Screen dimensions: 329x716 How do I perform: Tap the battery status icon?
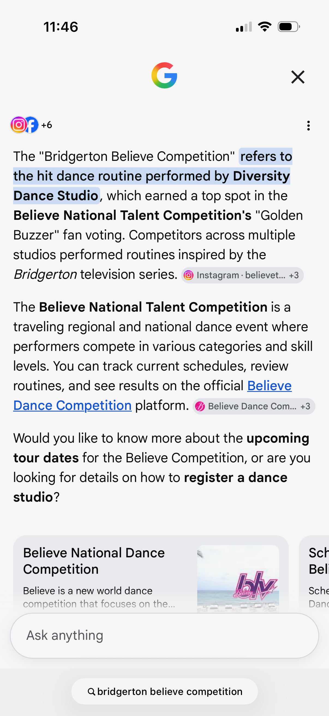tap(289, 27)
